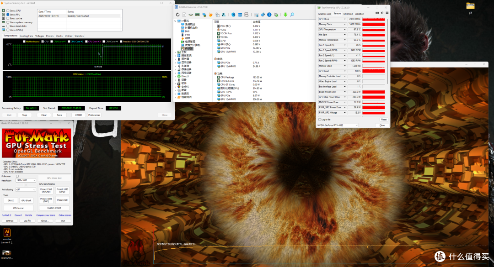Click the blue globe icon in AIDA64 toolbar
The width and height of the screenshot is (494, 267).
(x=233, y=15)
